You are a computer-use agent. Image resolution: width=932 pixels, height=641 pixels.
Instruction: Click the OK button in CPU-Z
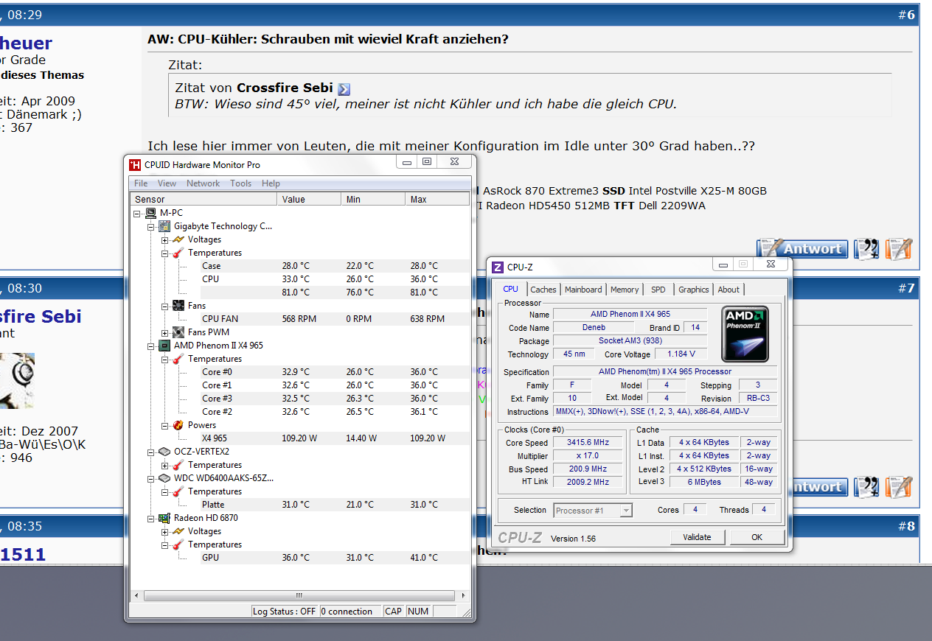tap(757, 537)
